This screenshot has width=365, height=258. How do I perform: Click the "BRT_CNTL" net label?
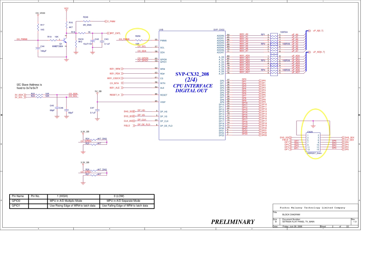tap(115, 33)
